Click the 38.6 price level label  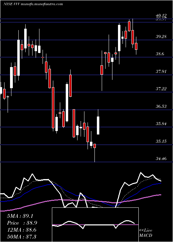160,54
